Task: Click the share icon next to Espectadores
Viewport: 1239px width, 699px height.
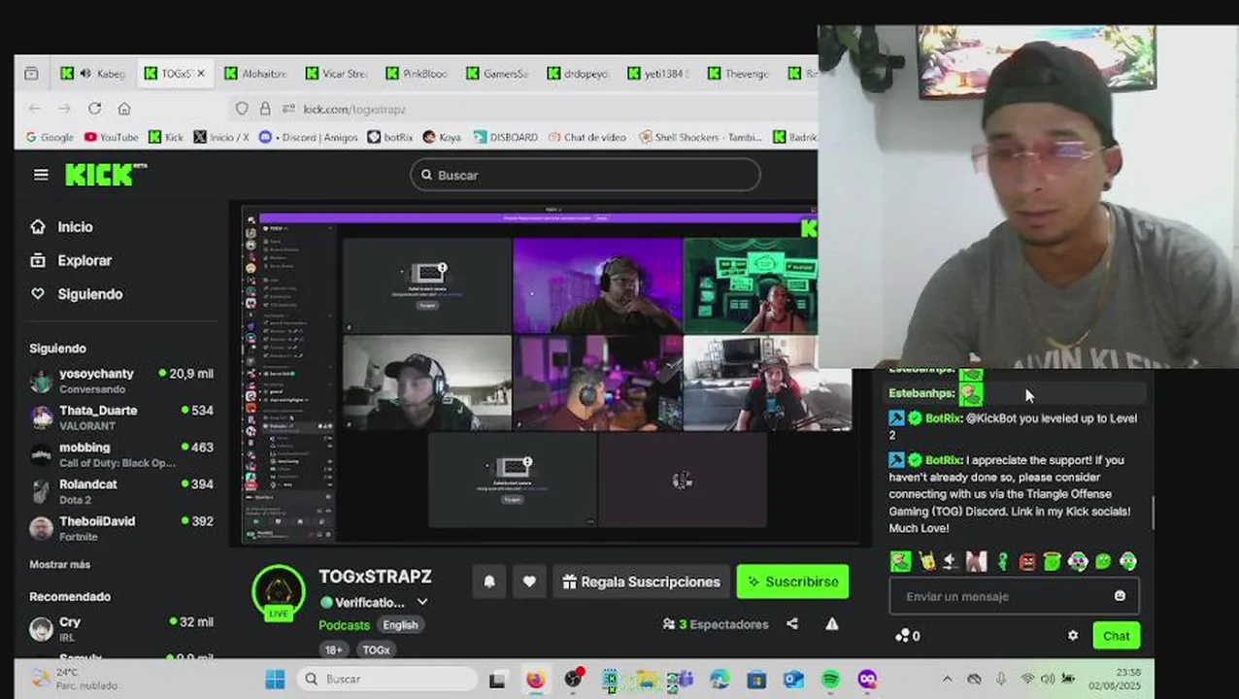Action: coord(792,624)
